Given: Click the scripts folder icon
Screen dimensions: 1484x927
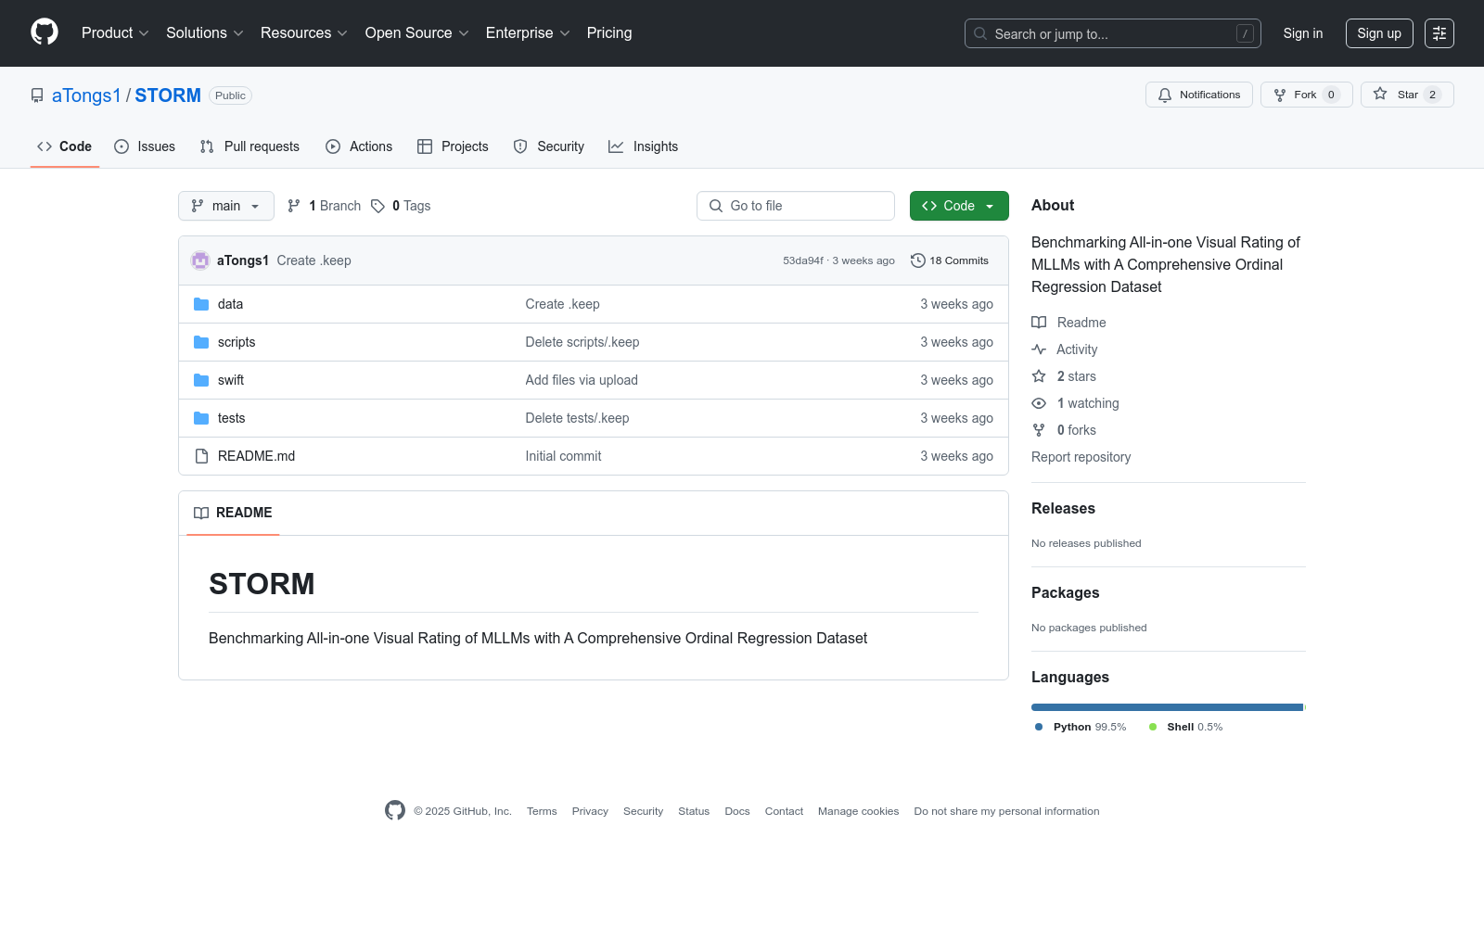Looking at the screenshot, I should point(201,342).
